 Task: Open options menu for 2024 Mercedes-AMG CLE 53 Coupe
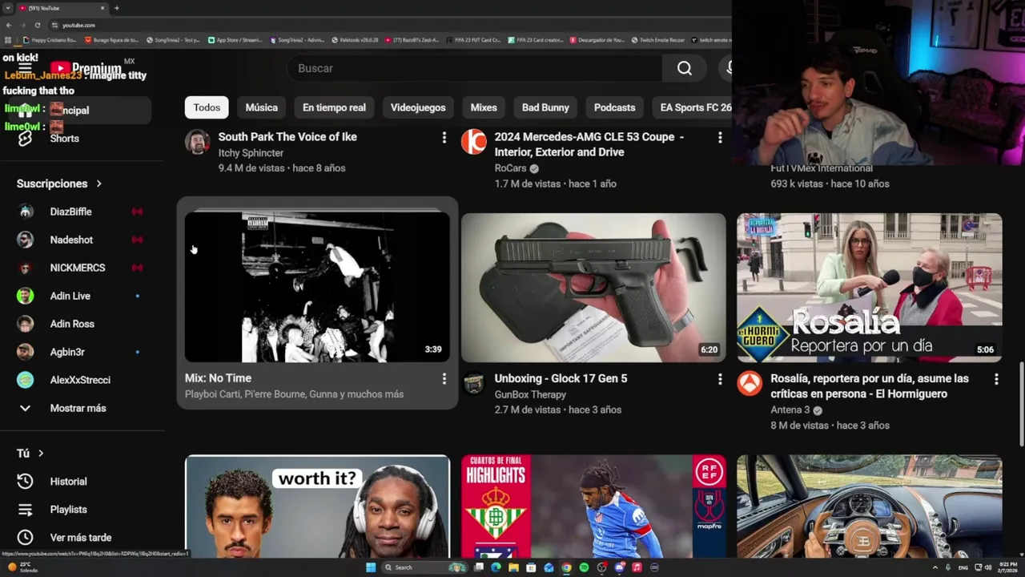click(720, 138)
